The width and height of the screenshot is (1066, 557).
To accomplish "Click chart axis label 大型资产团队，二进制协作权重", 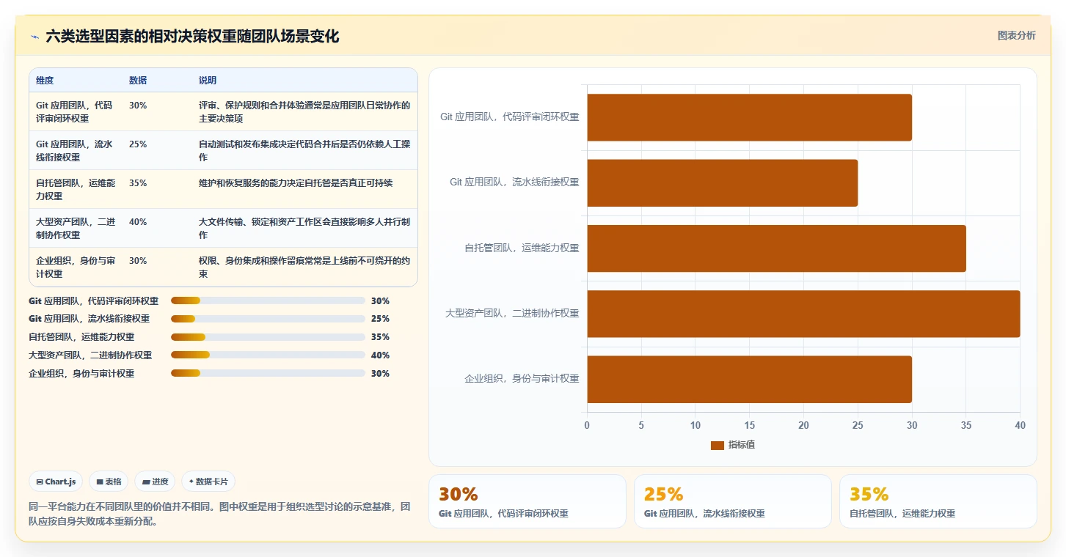I will coord(512,313).
